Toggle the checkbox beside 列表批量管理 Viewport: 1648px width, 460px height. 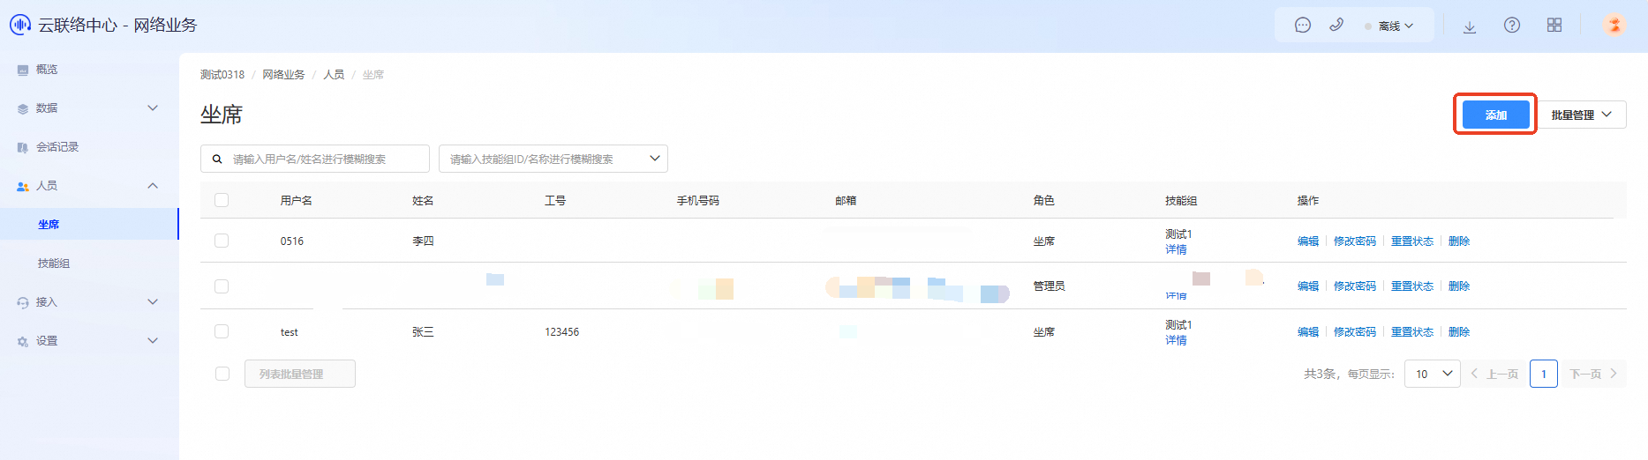coord(222,374)
